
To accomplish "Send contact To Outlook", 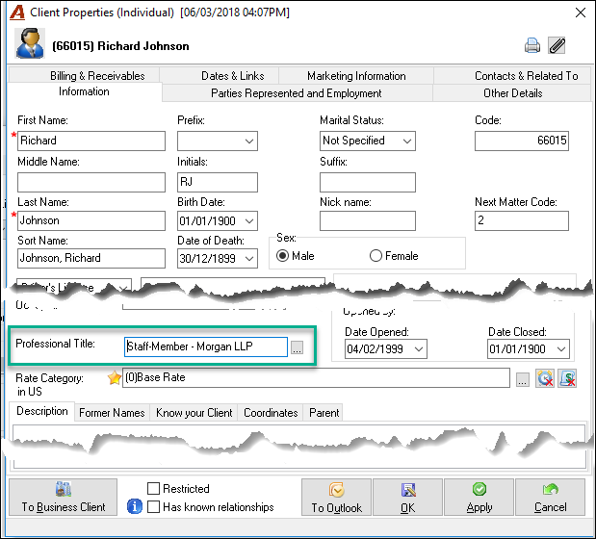I will (x=336, y=498).
